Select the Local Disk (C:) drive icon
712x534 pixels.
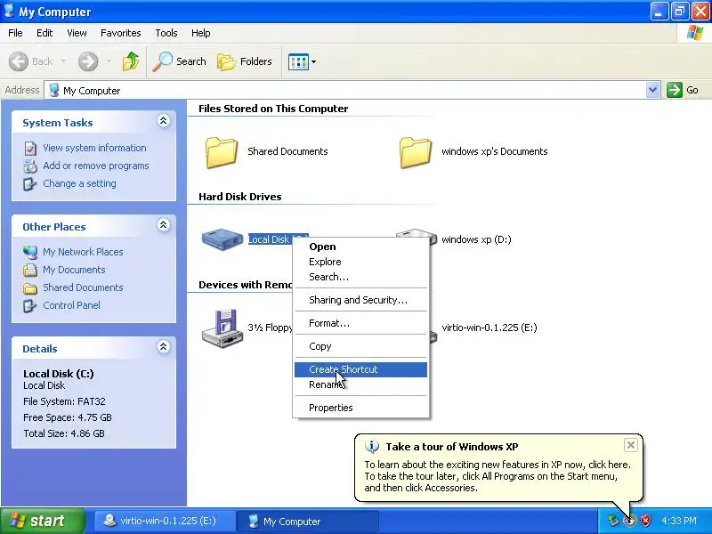222,239
